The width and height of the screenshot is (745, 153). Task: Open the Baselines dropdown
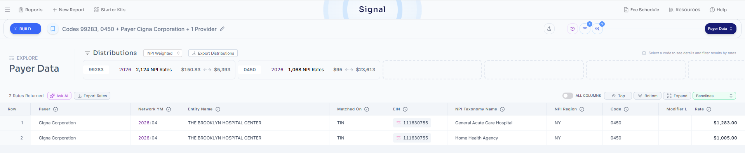714,96
